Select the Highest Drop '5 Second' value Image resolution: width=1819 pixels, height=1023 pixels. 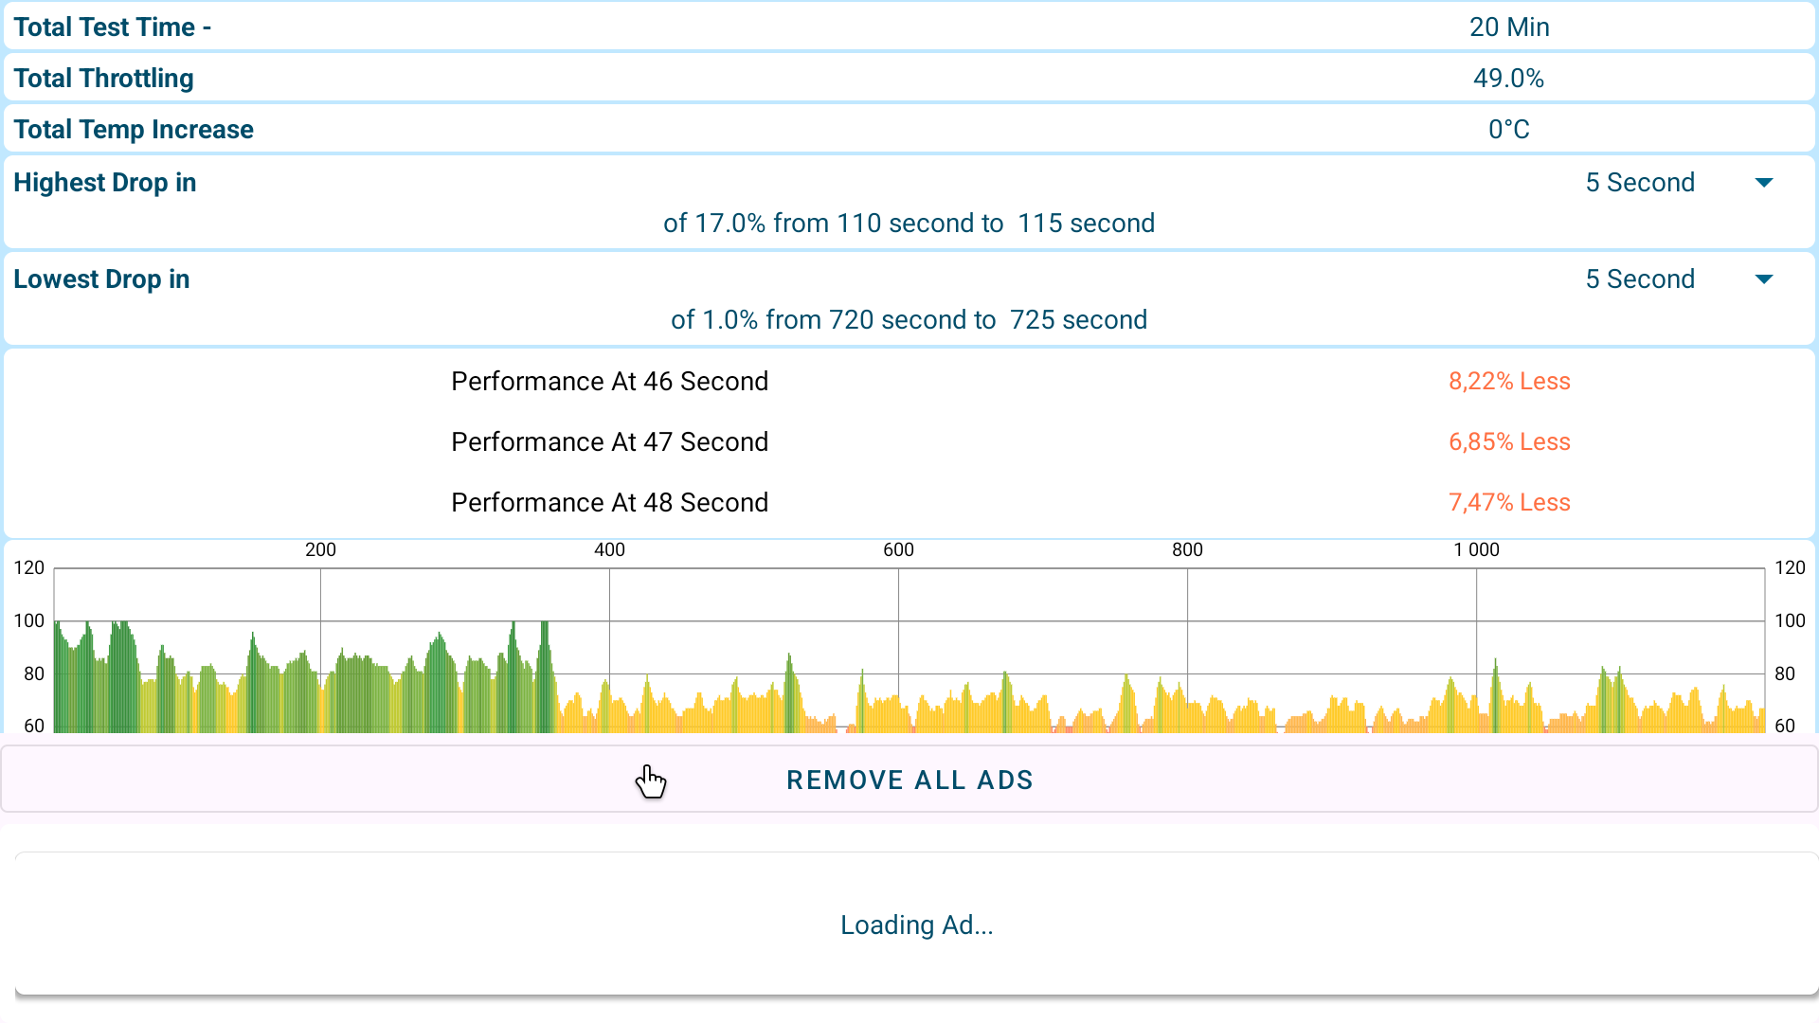click(x=1639, y=183)
